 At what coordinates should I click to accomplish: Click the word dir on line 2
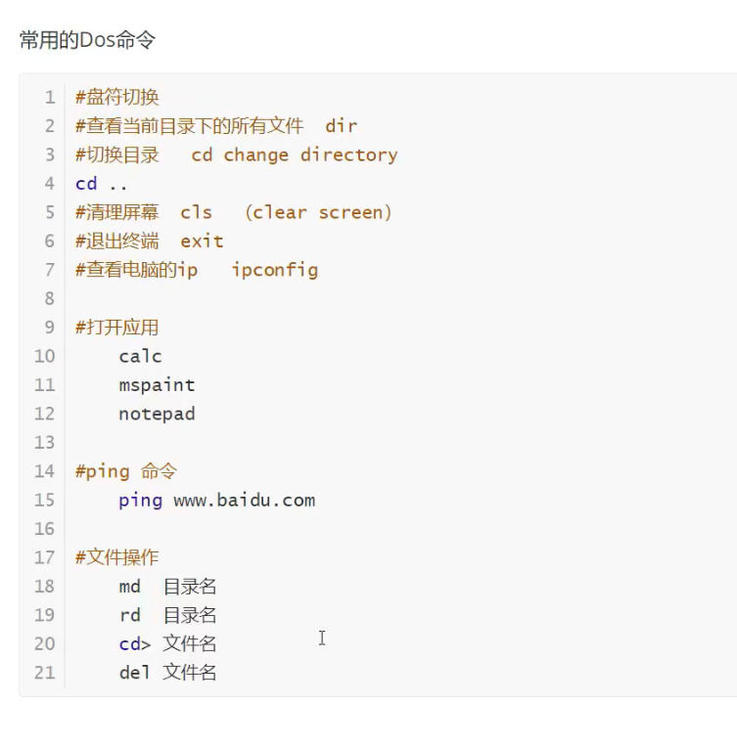click(x=342, y=126)
